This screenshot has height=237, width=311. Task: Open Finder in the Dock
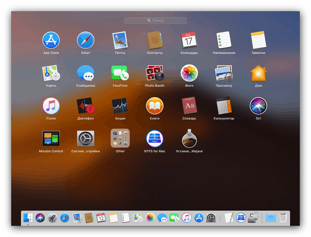tap(28, 218)
